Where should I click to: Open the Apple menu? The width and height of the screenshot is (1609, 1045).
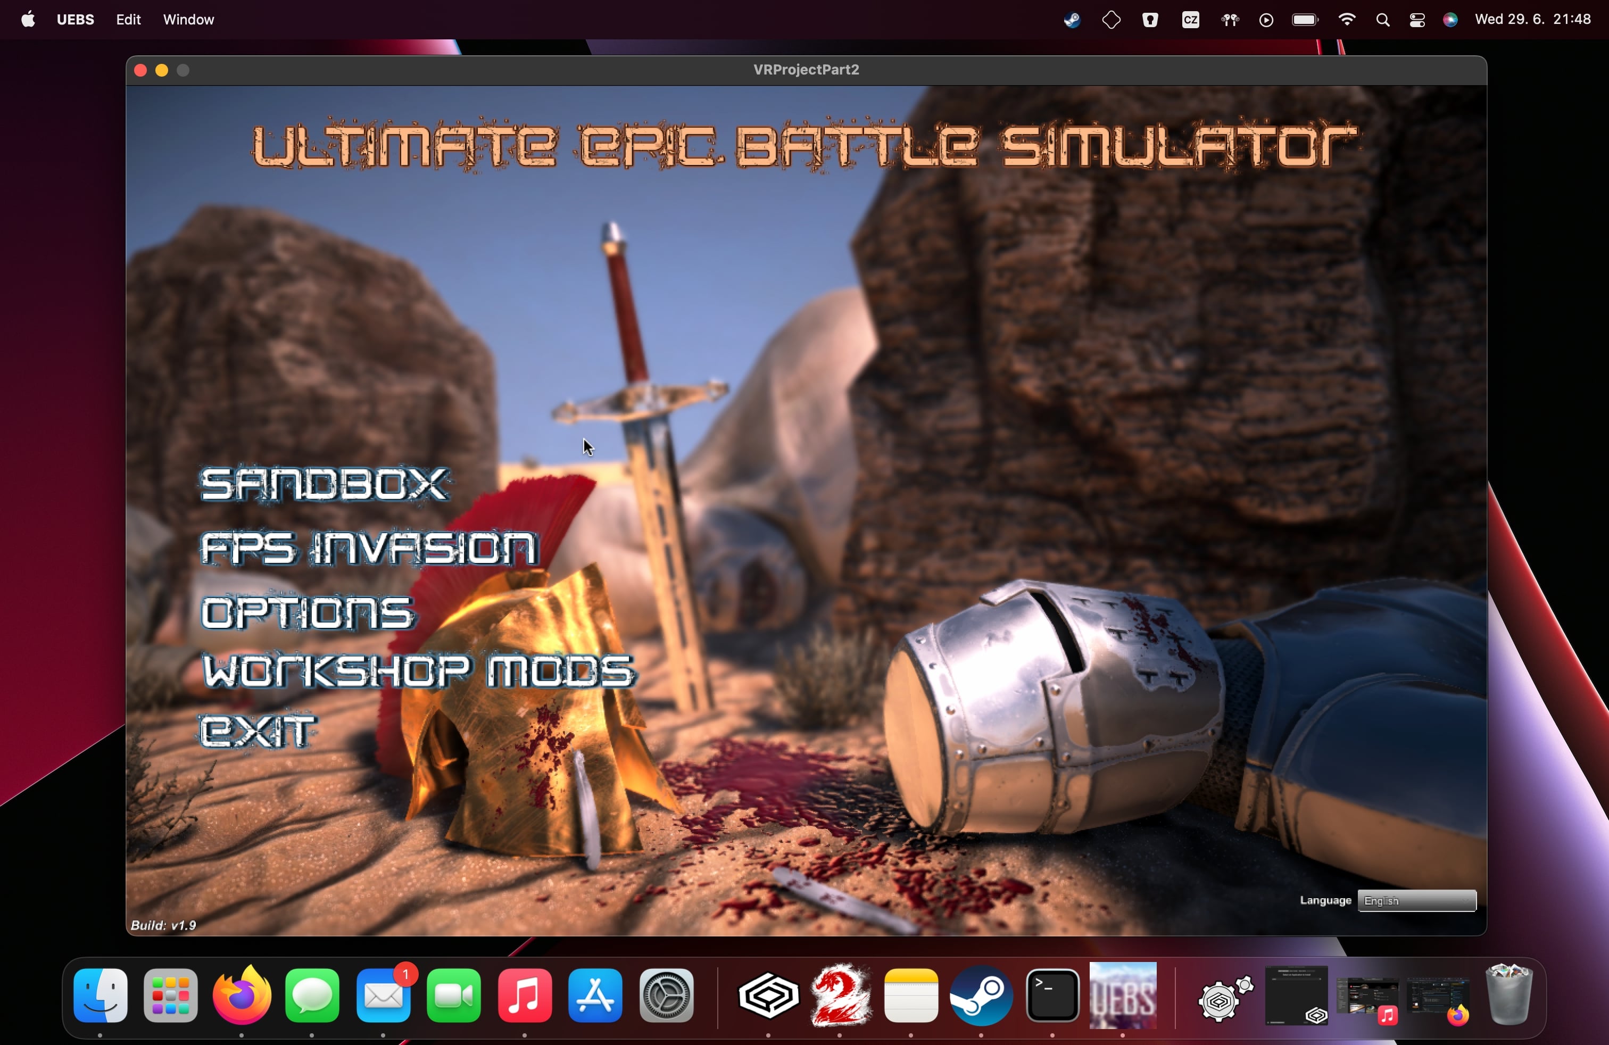coord(28,20)
